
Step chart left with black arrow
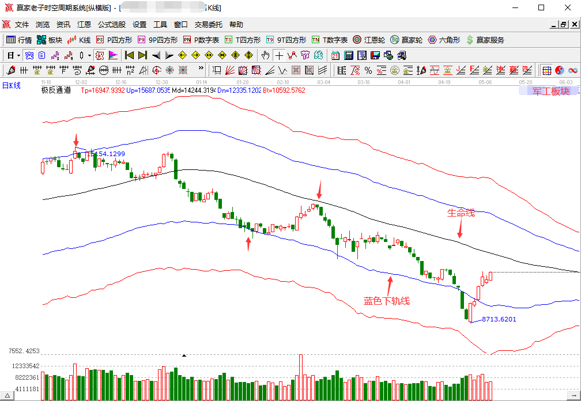[x=156, y=55]
